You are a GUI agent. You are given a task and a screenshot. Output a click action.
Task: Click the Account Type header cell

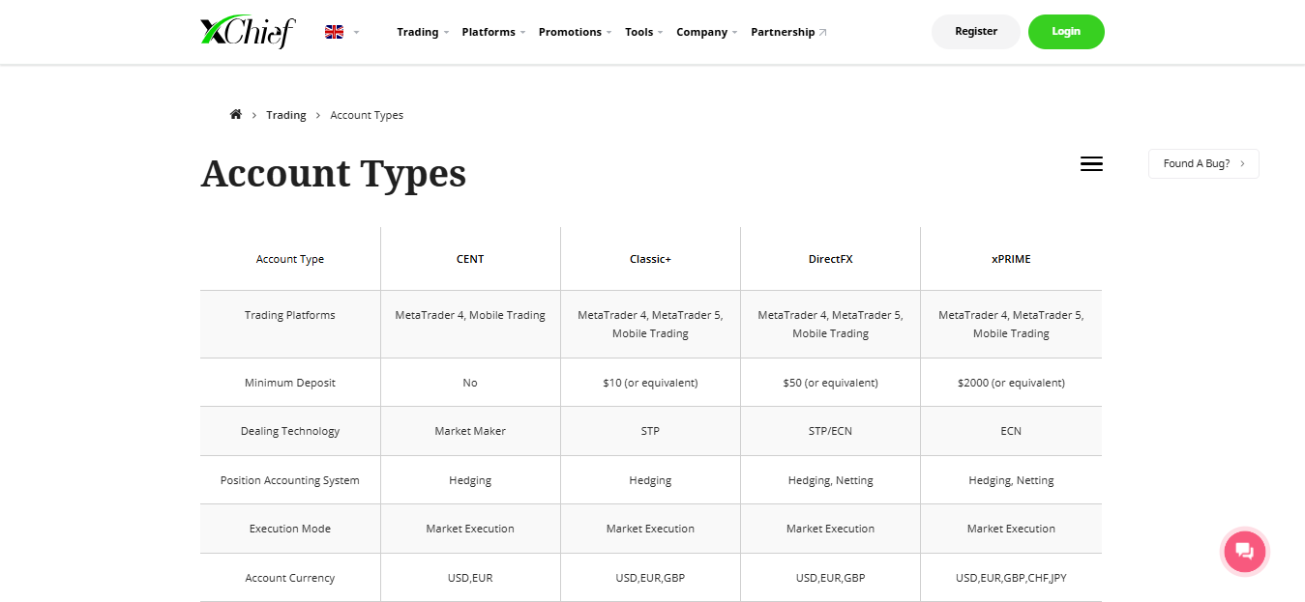(x=290, y=259)
